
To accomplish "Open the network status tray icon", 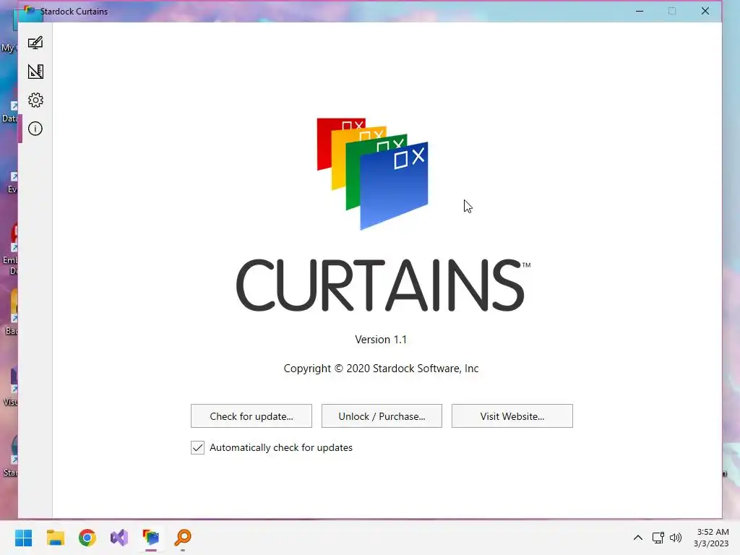I will [x=658, y=538].
